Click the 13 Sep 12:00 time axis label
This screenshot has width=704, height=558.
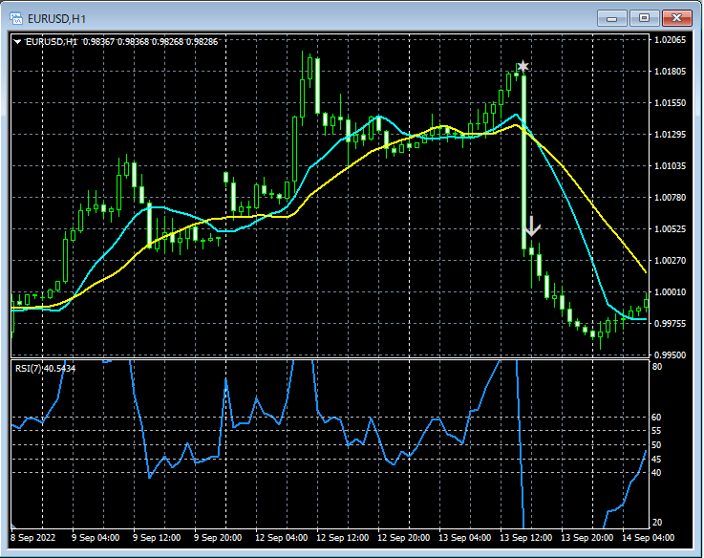pos(525,538)
